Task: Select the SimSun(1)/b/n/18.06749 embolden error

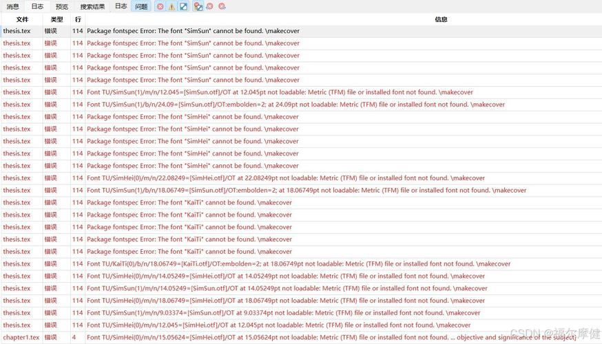Action: [307, 191]
